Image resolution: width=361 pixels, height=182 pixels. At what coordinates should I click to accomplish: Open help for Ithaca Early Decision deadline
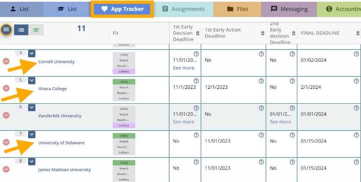coord(196,81)
